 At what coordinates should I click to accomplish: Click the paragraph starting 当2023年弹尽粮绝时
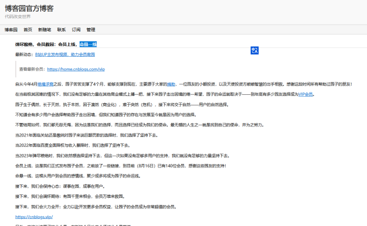click(123, 156)
